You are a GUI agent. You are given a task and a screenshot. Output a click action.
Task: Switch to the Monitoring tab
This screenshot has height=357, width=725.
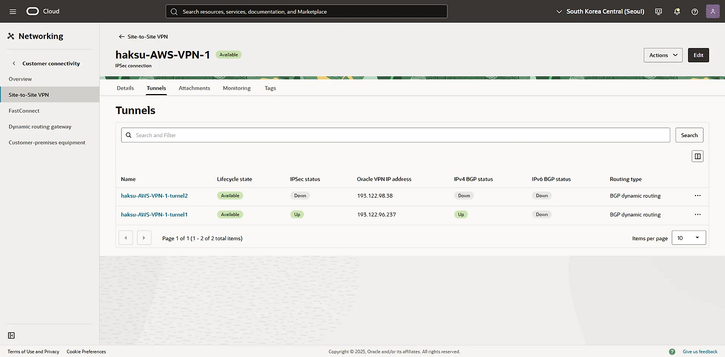[236, 88]
